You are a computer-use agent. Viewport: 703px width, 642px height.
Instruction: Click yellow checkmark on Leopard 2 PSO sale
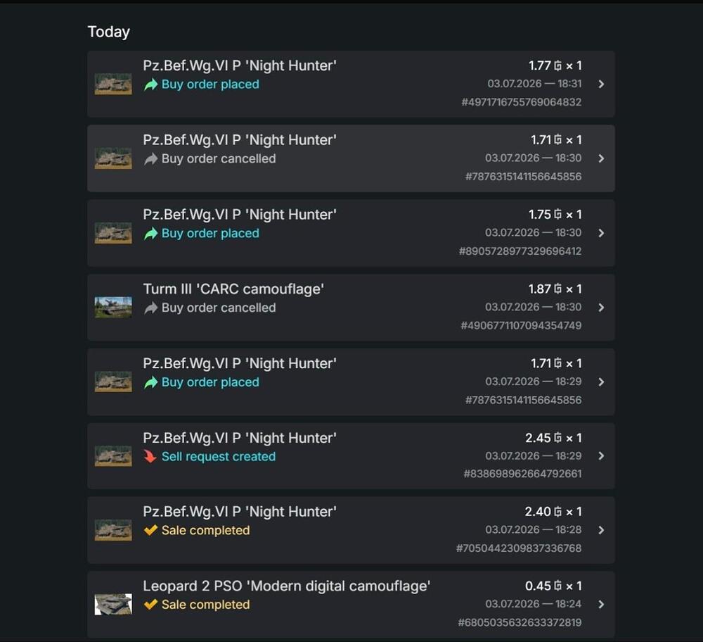pyautogui.click(x=150, y=605)
